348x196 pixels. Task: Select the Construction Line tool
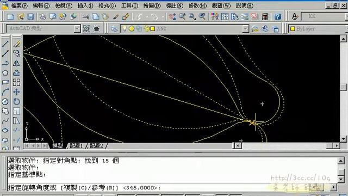point(5,53)
